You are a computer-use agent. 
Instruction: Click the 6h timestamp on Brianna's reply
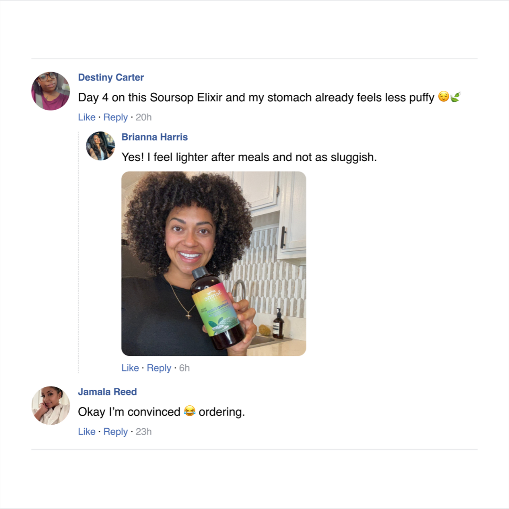click(184, 368)
